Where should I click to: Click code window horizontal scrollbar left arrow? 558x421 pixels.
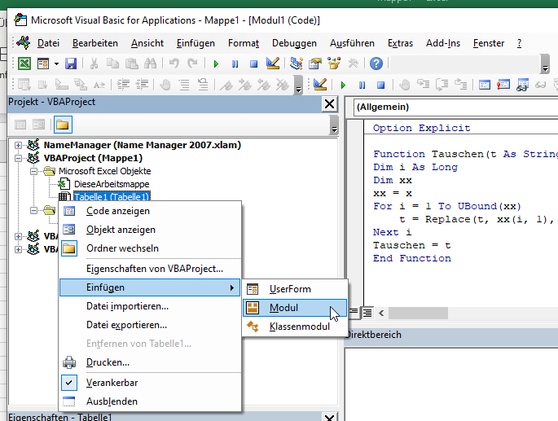381,314
